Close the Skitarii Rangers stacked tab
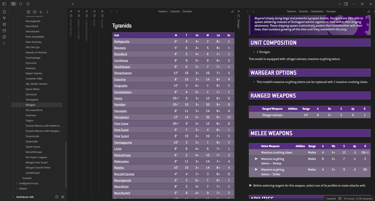Image resolution: width=375 pixels, height=201 pixels. point(71,11)
